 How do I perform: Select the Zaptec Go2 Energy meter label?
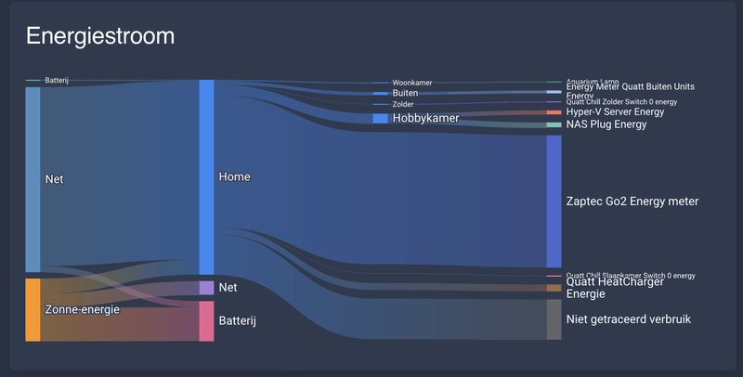tap(632, 201)
